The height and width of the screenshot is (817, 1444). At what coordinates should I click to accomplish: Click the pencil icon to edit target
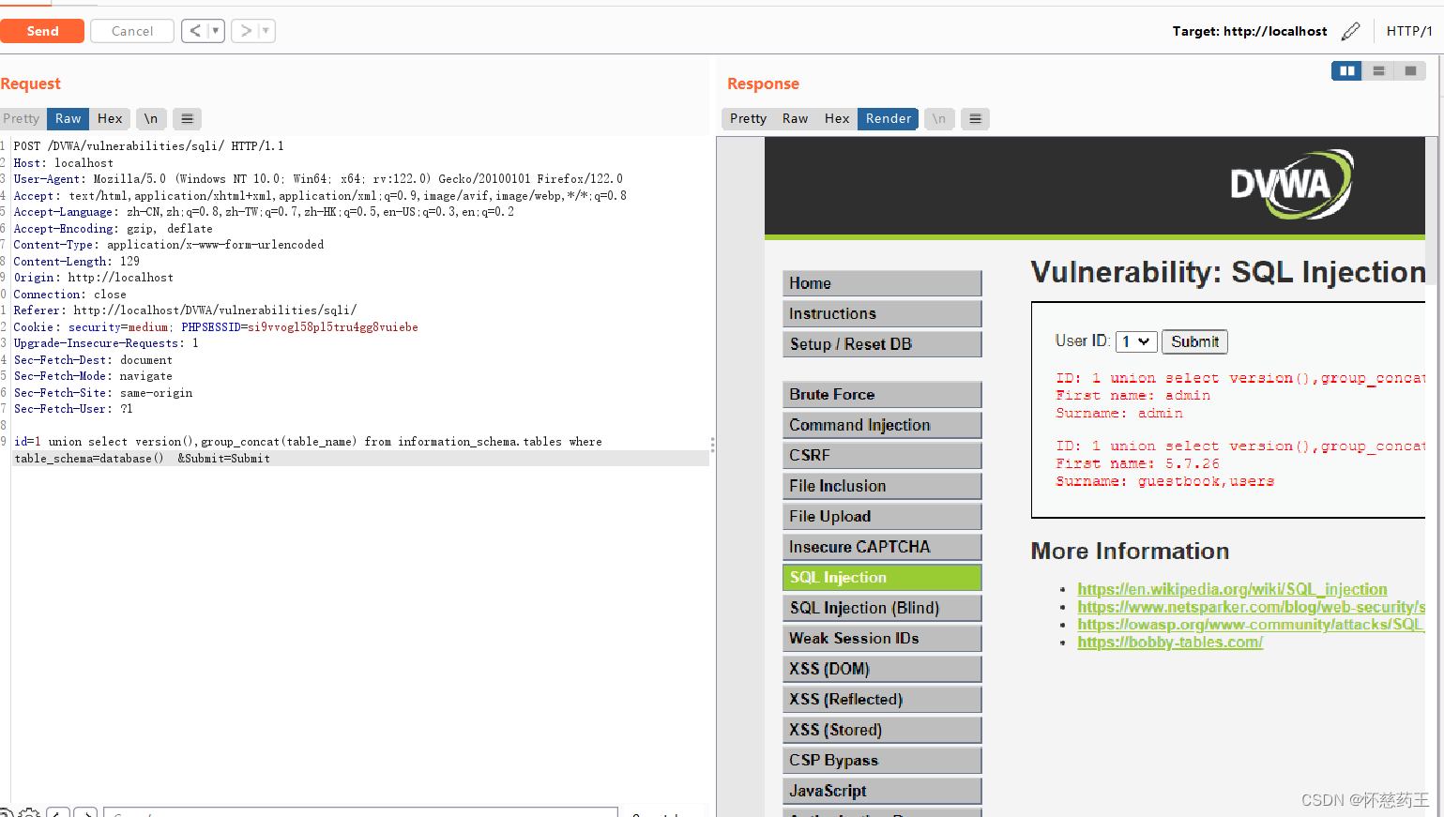click(1350, 31)
